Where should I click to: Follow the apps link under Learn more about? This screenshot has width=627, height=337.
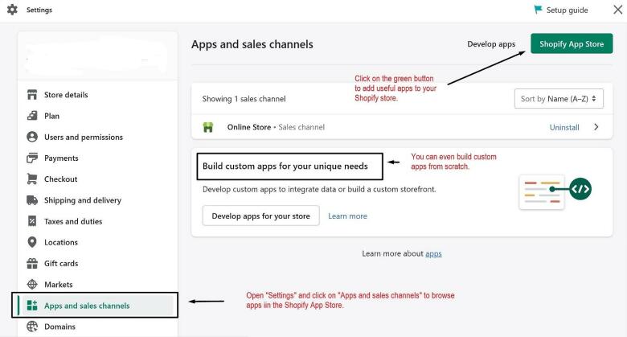tap(433, 253)
